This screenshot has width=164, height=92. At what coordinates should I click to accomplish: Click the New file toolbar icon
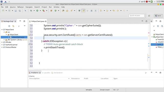pyautogui.click(x=3, y=11)
